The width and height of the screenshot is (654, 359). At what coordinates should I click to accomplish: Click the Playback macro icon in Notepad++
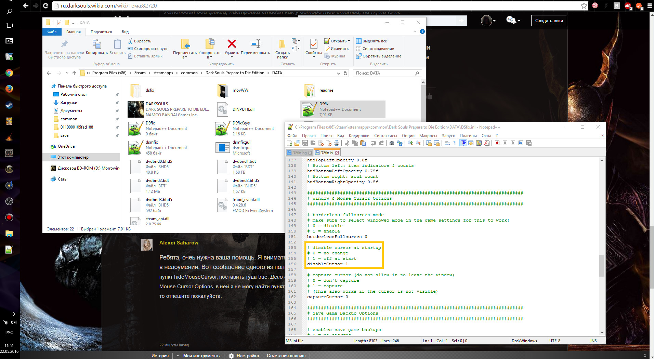[x=513, y=143]
